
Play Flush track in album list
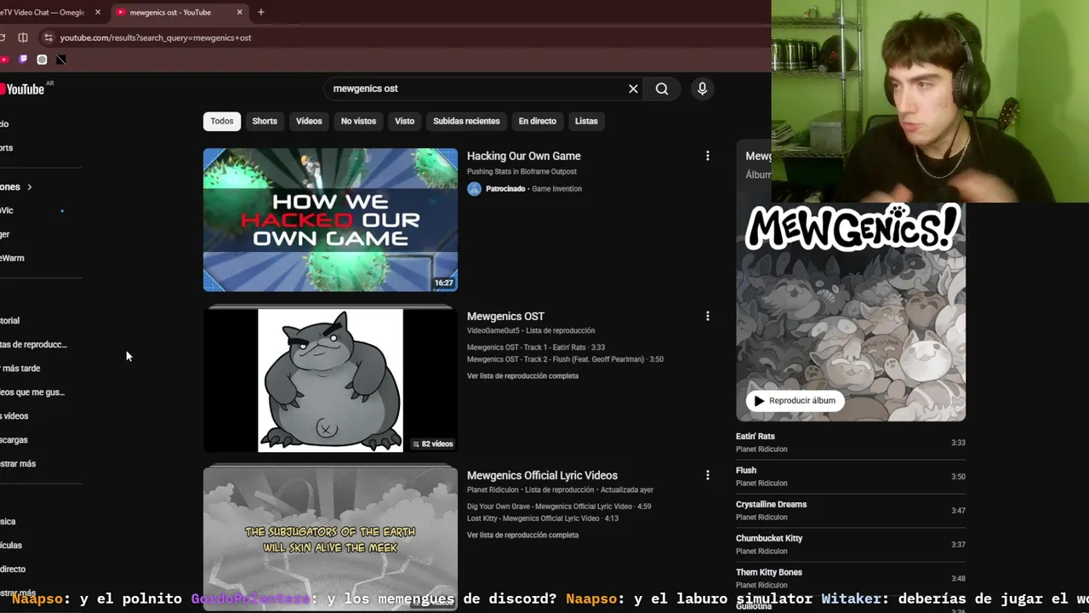[x=851, y=477]
